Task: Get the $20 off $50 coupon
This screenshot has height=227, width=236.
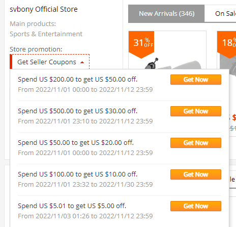Action: [x=196, y=143]
